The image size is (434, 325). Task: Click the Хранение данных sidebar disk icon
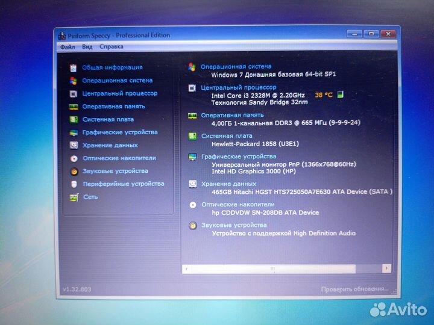pyautogui.click(x=74, y=146)
